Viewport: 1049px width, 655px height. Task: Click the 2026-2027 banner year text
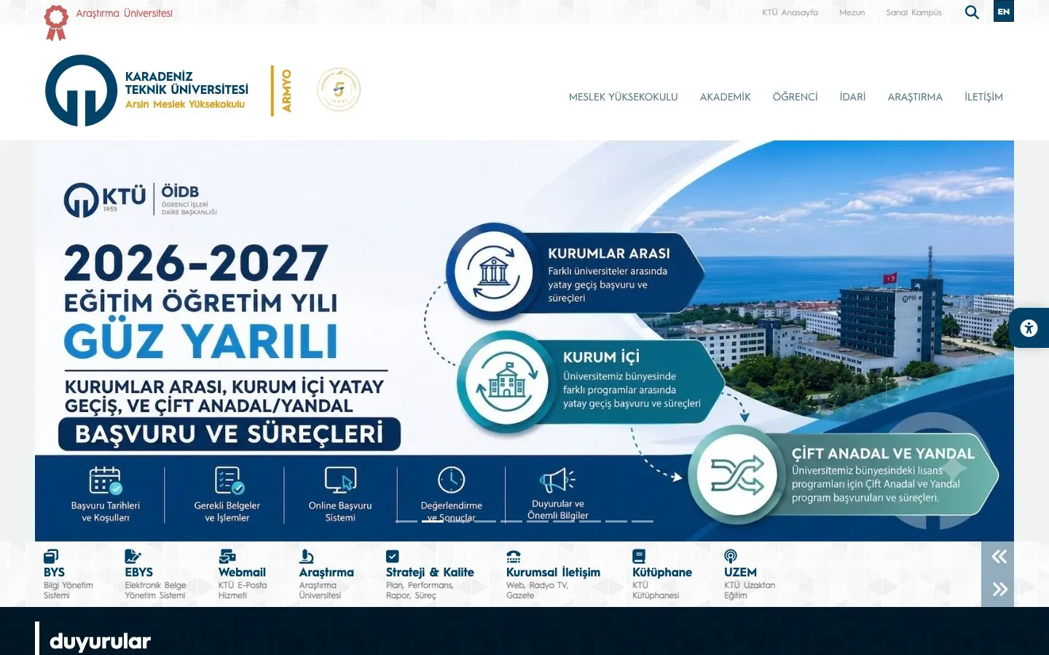[196, 263]
